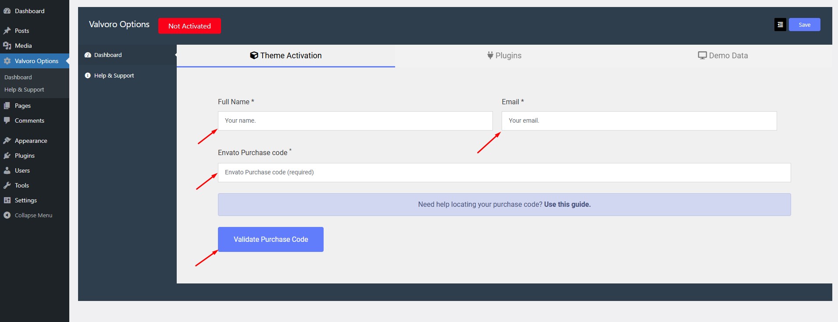Click the black expand options icon beside Save
This screenshot has width=838, height=322.
point(780,25)
